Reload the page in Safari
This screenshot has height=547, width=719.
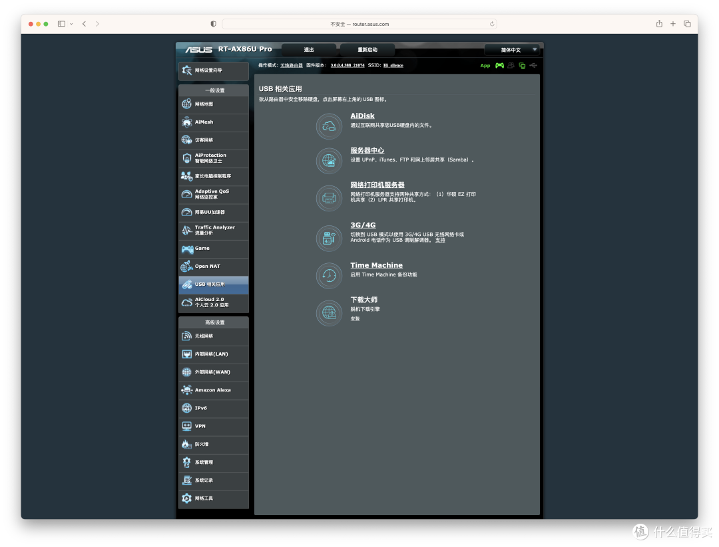492,24
